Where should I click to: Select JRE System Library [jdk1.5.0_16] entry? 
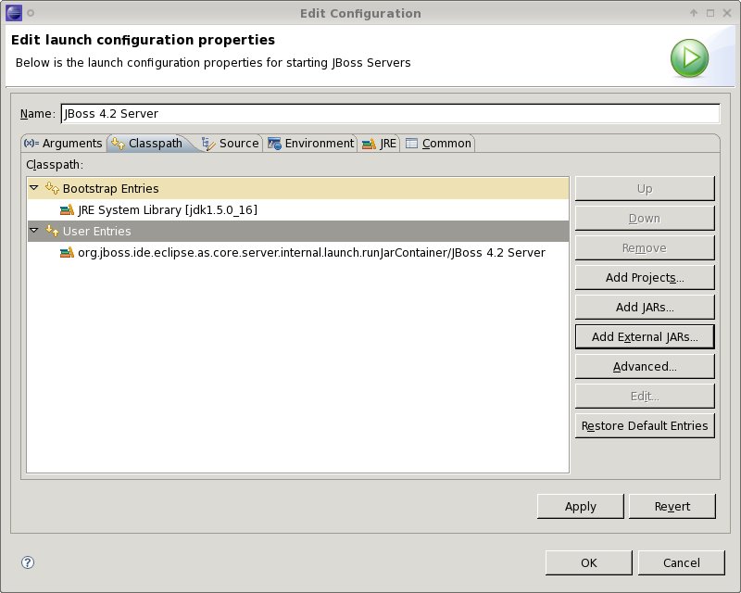(x=298, y=209)
